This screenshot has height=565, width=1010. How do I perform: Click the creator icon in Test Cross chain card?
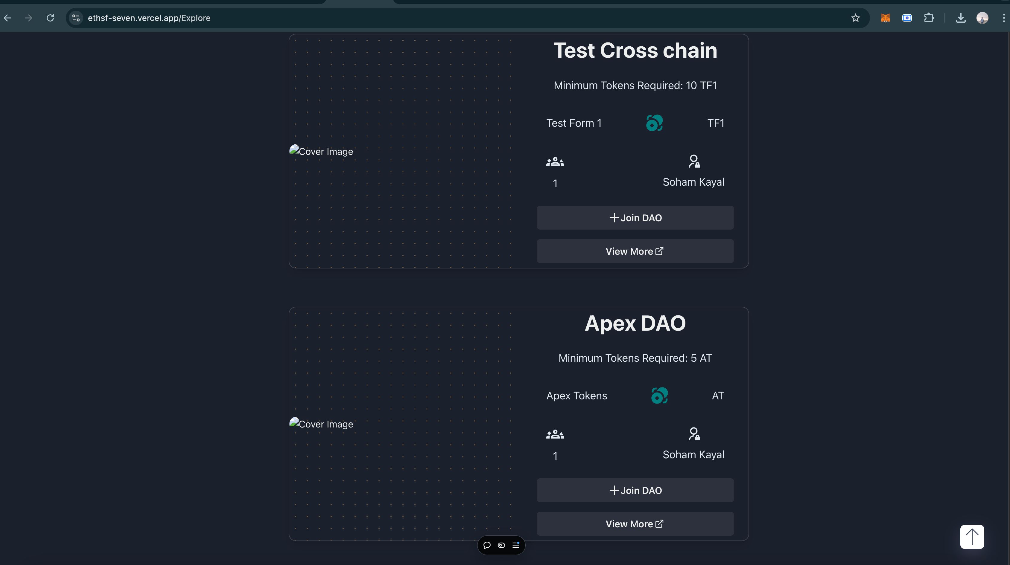click(694, 161)
